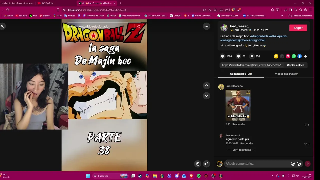
Task: Reply to #velasquez# comment
Action: point(247,144)
